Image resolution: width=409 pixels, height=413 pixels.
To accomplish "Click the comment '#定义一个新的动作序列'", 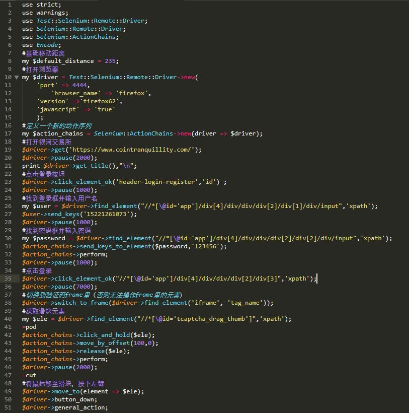I will pos(57,125).
